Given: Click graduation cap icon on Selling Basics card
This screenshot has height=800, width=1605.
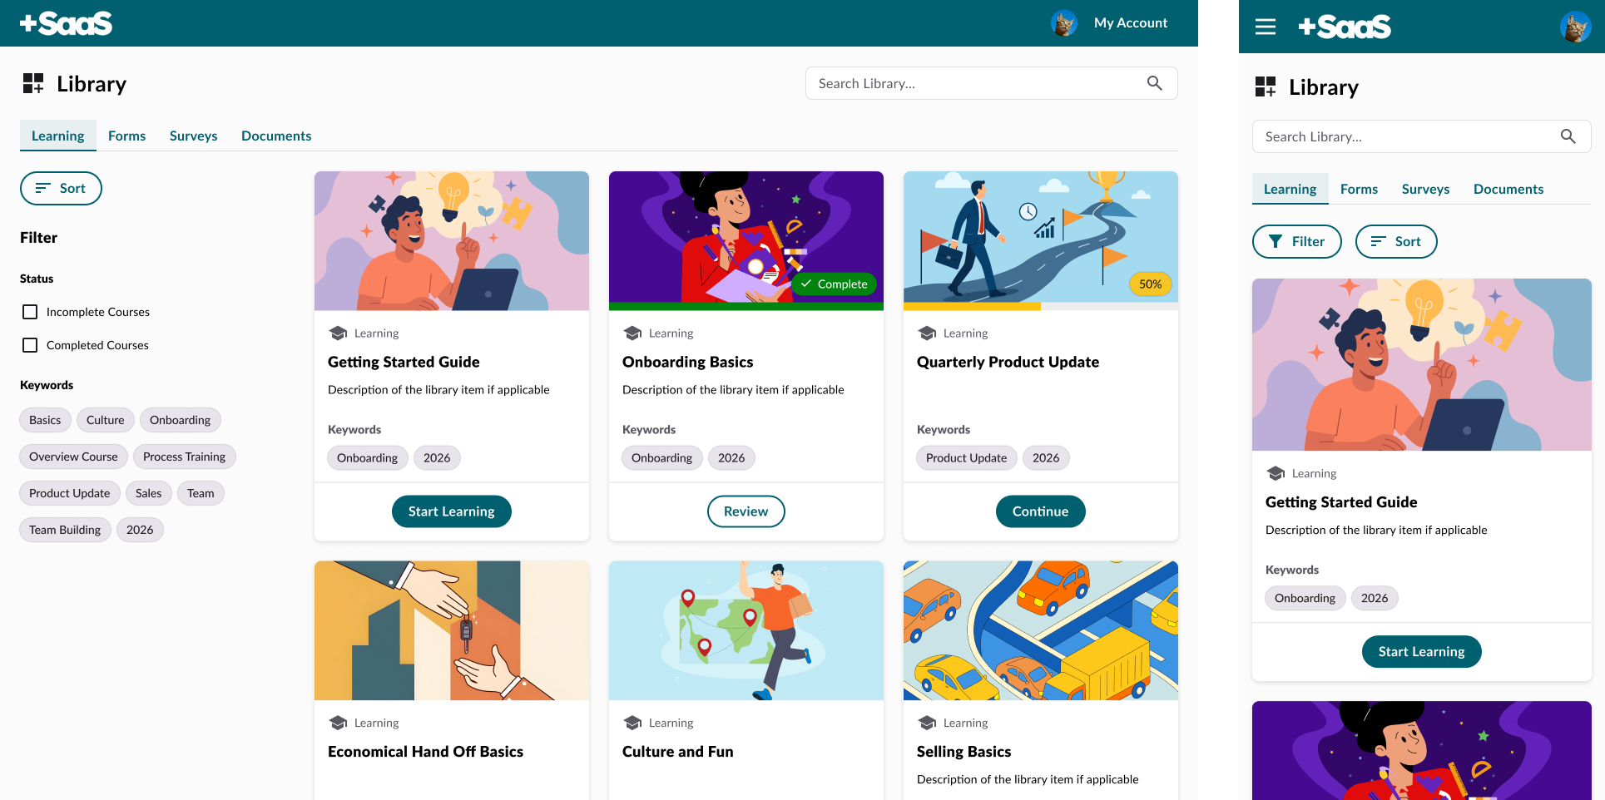Looking at the screenshot, I should pos(927,723).
